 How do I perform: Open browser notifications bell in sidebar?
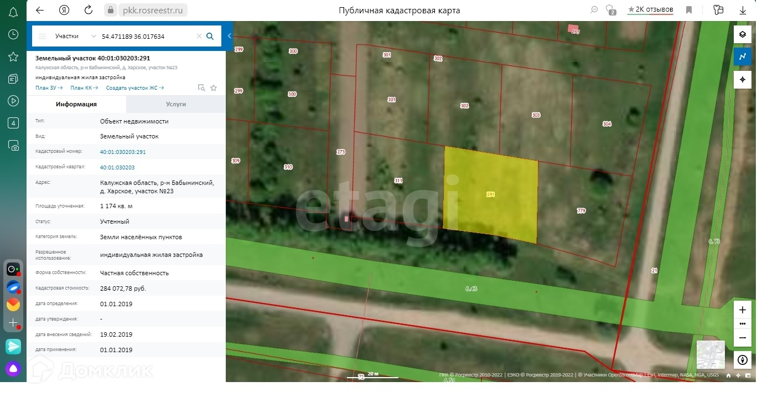tap(13, 13)
